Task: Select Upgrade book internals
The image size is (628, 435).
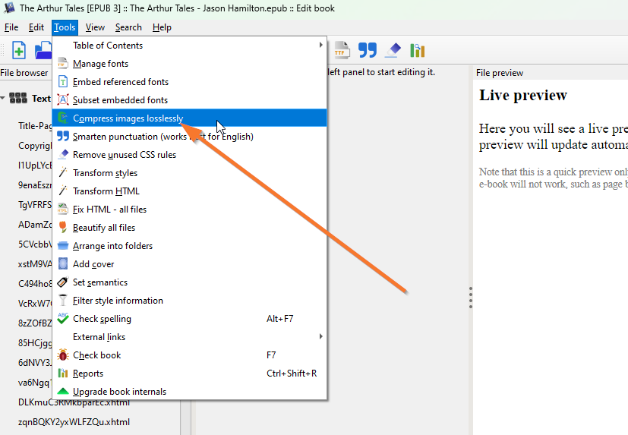Action: point(189,392)
